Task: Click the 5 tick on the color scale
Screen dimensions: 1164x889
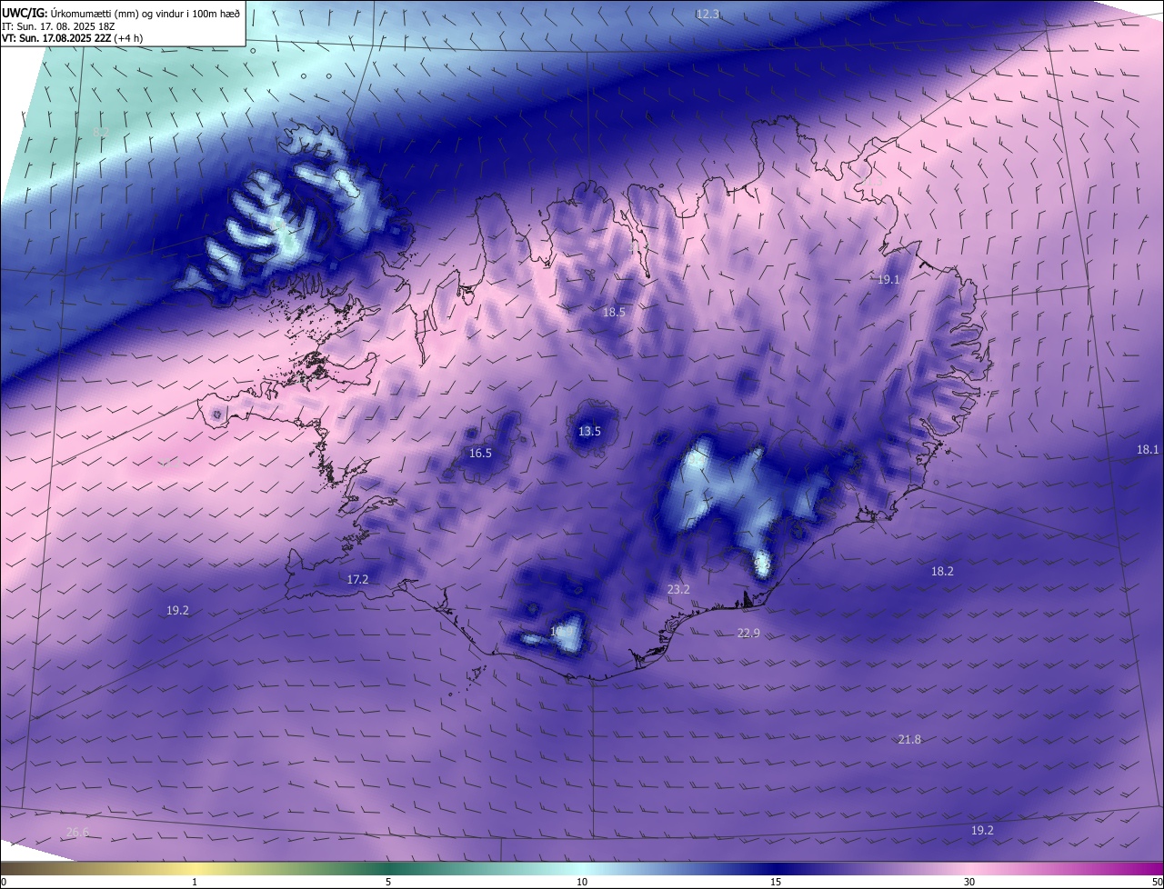Action: click(388, 882)
